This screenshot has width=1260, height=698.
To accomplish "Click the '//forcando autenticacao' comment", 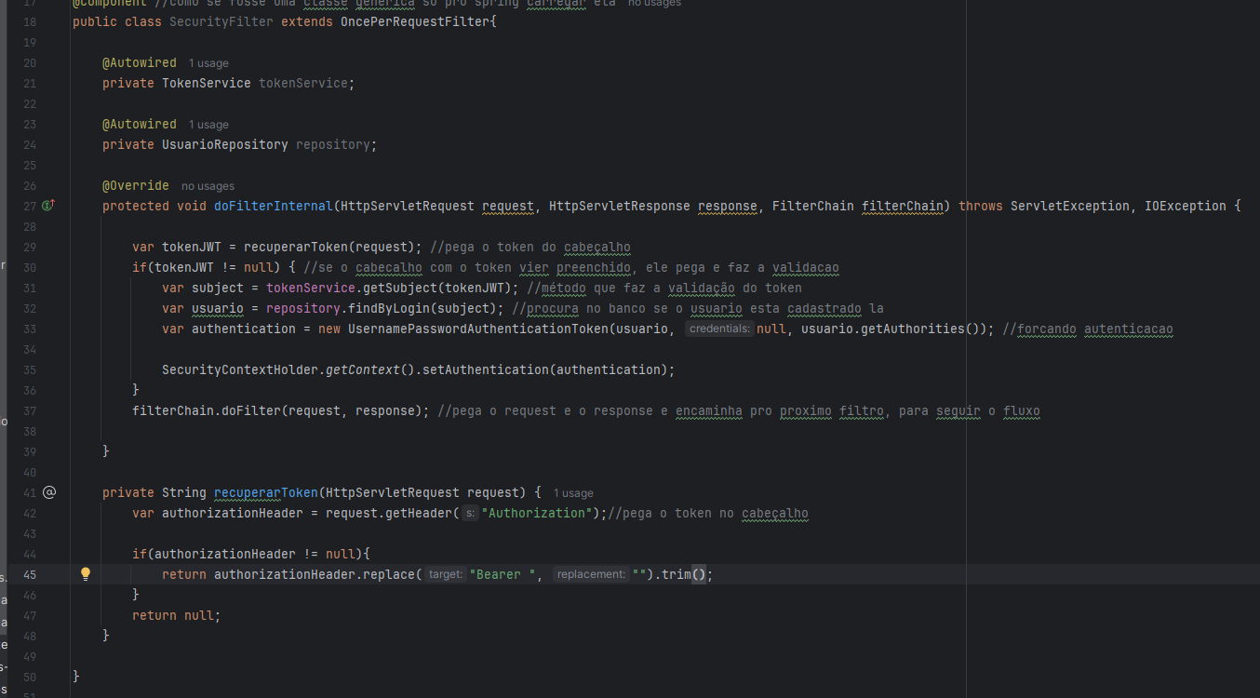I will pos(1088,329).
